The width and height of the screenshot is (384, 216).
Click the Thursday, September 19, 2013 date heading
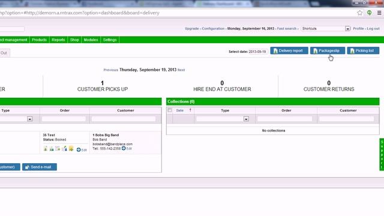tap(148, 70)
